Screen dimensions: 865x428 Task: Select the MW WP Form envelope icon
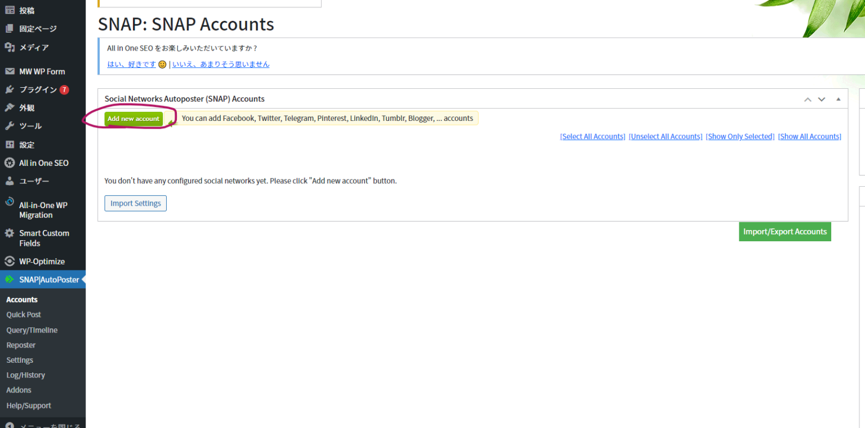click(10, 71)
